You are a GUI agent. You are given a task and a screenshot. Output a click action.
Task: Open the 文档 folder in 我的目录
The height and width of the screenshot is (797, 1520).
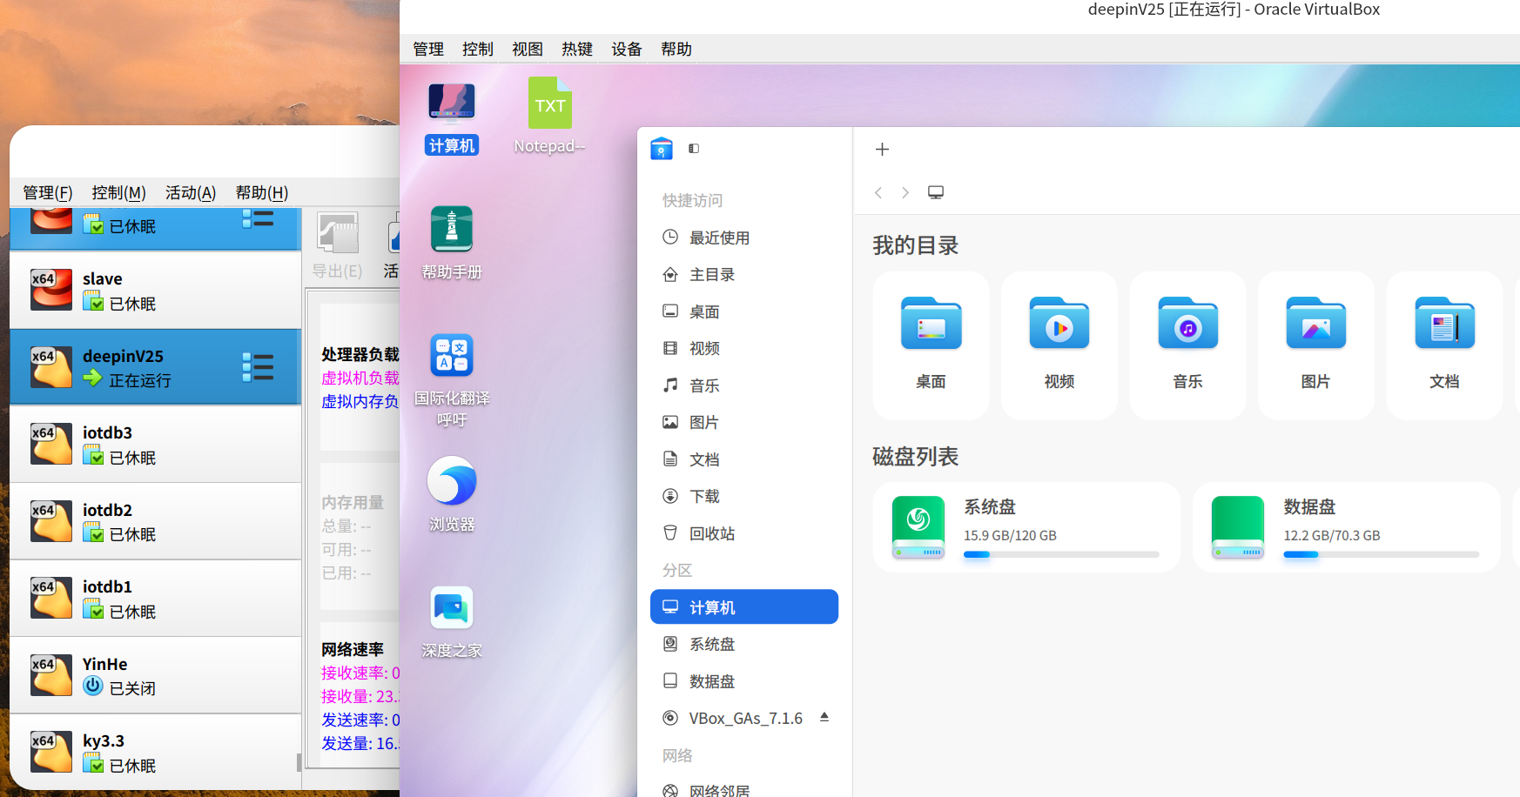click(1444, 345)
